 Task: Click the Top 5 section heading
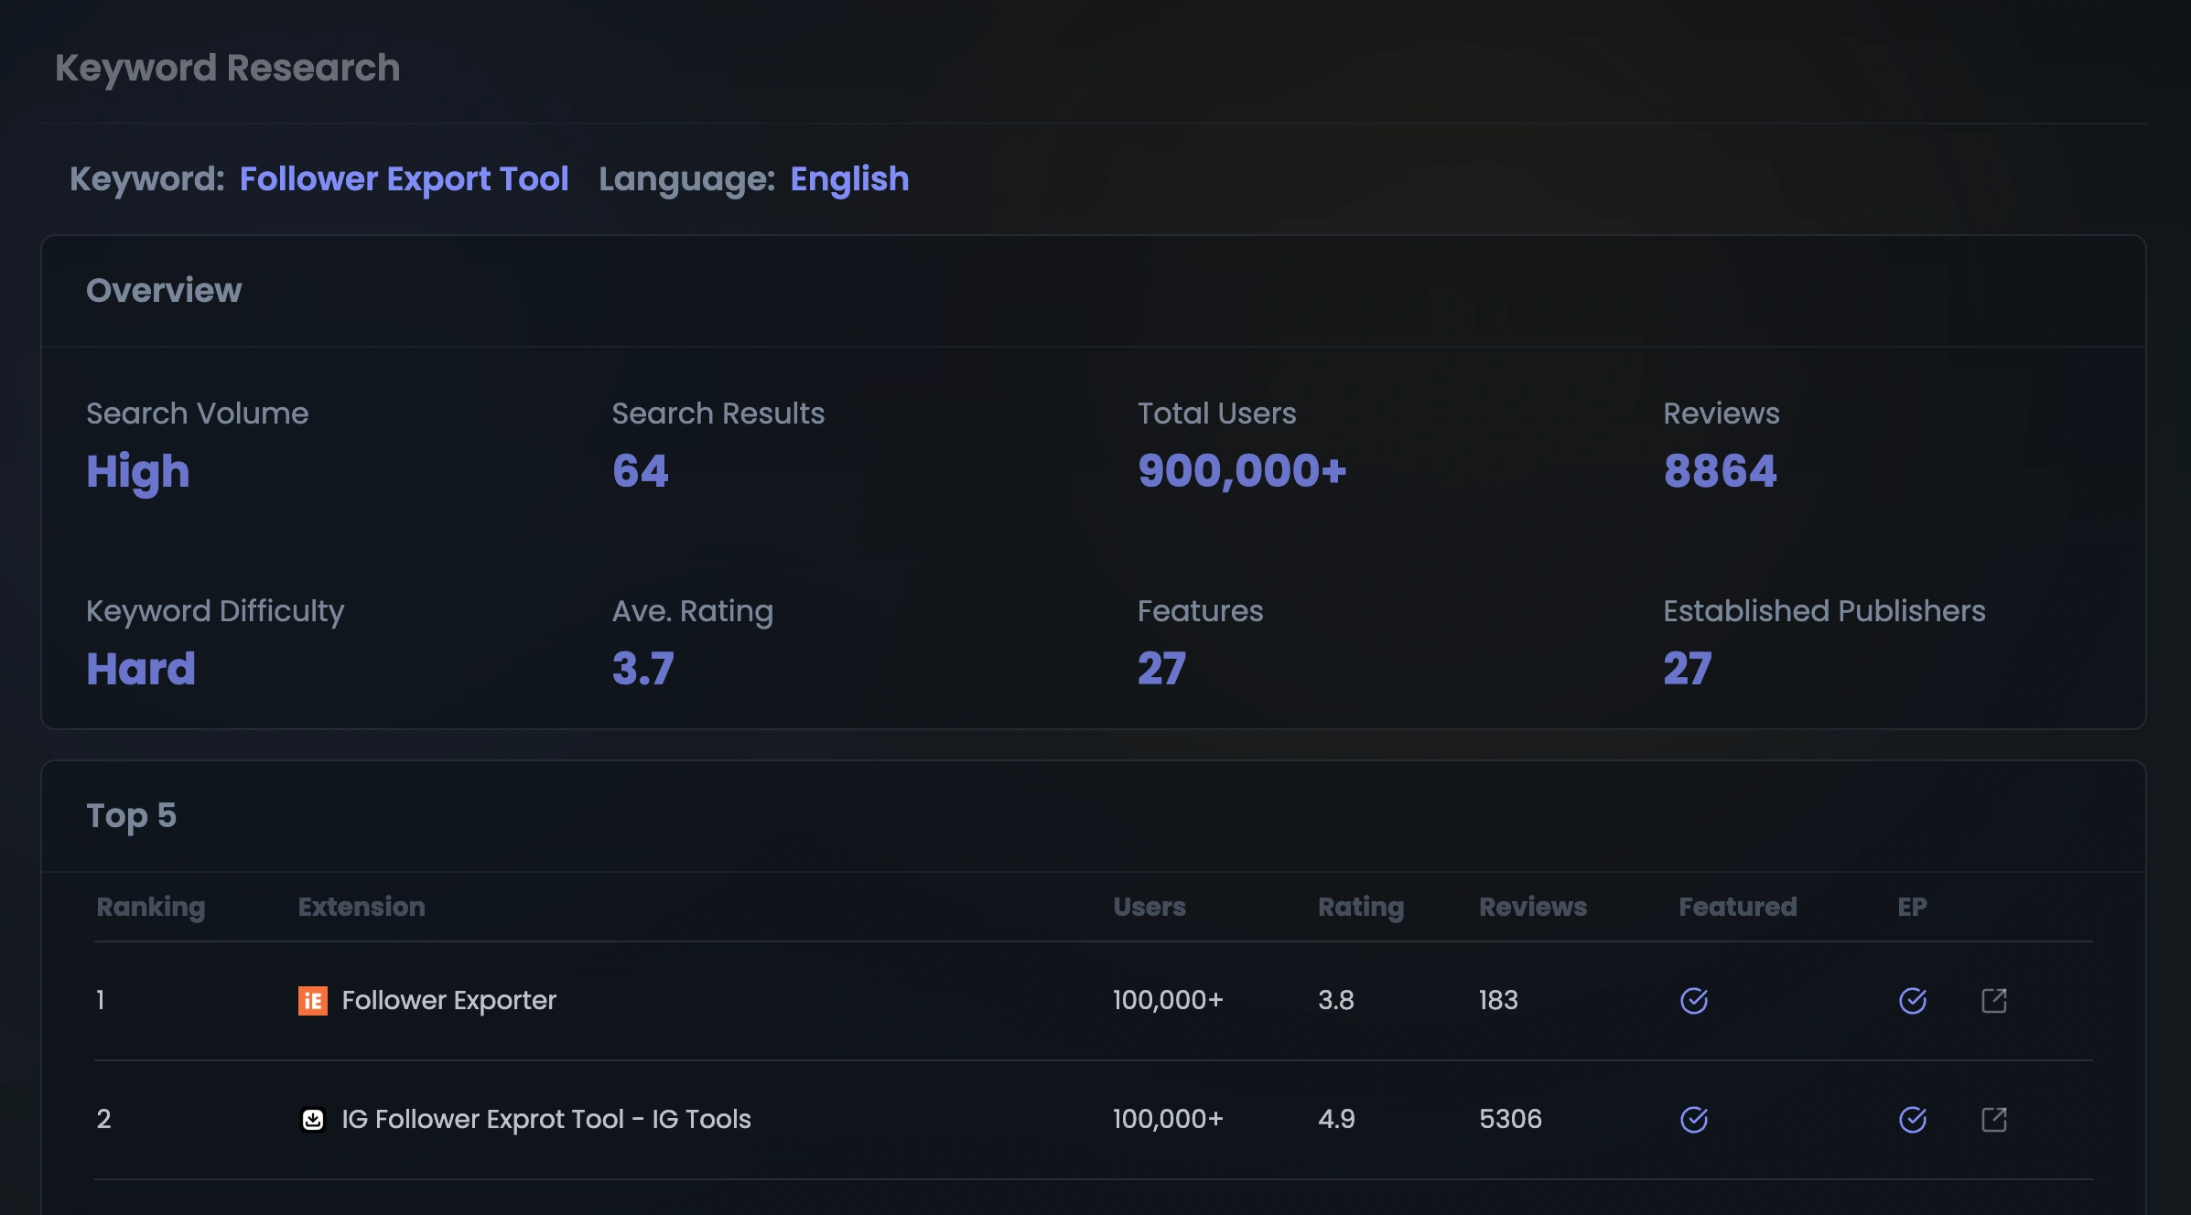pyautogui.click(x=131, y=815)
